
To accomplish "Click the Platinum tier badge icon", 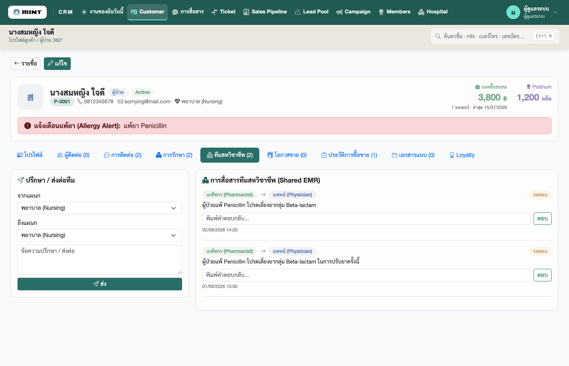I will 528,87.
